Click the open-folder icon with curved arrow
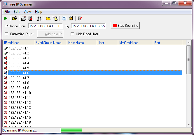194x135 pixels. pos(15,18)
